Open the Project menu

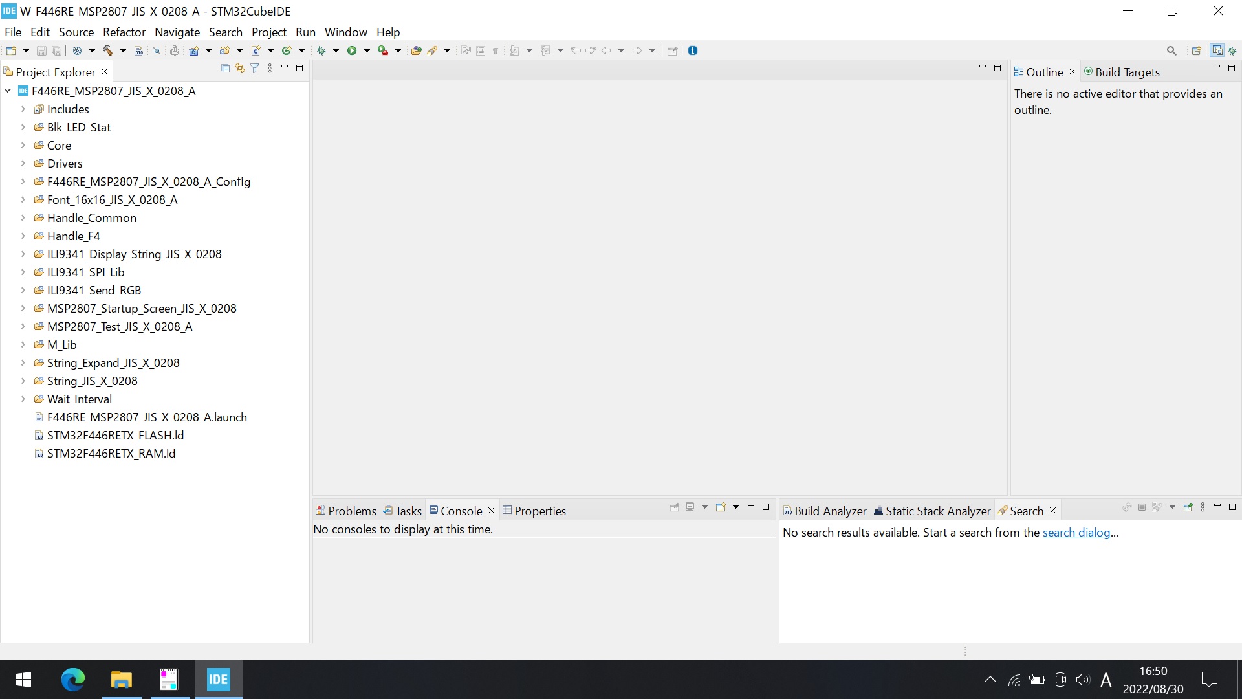pos(269,32)
